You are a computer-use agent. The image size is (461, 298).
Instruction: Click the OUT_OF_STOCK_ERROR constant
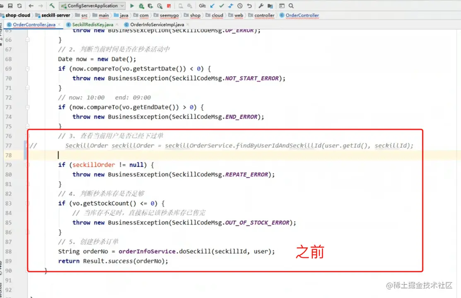point(257,223)
